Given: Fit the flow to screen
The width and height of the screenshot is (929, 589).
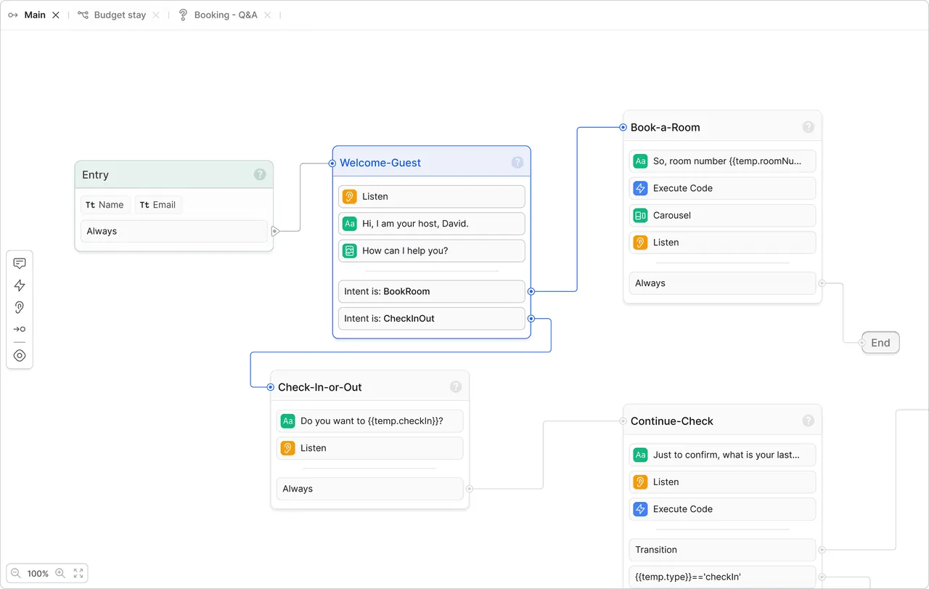Looking at the screenshot, I should [78, 573].
